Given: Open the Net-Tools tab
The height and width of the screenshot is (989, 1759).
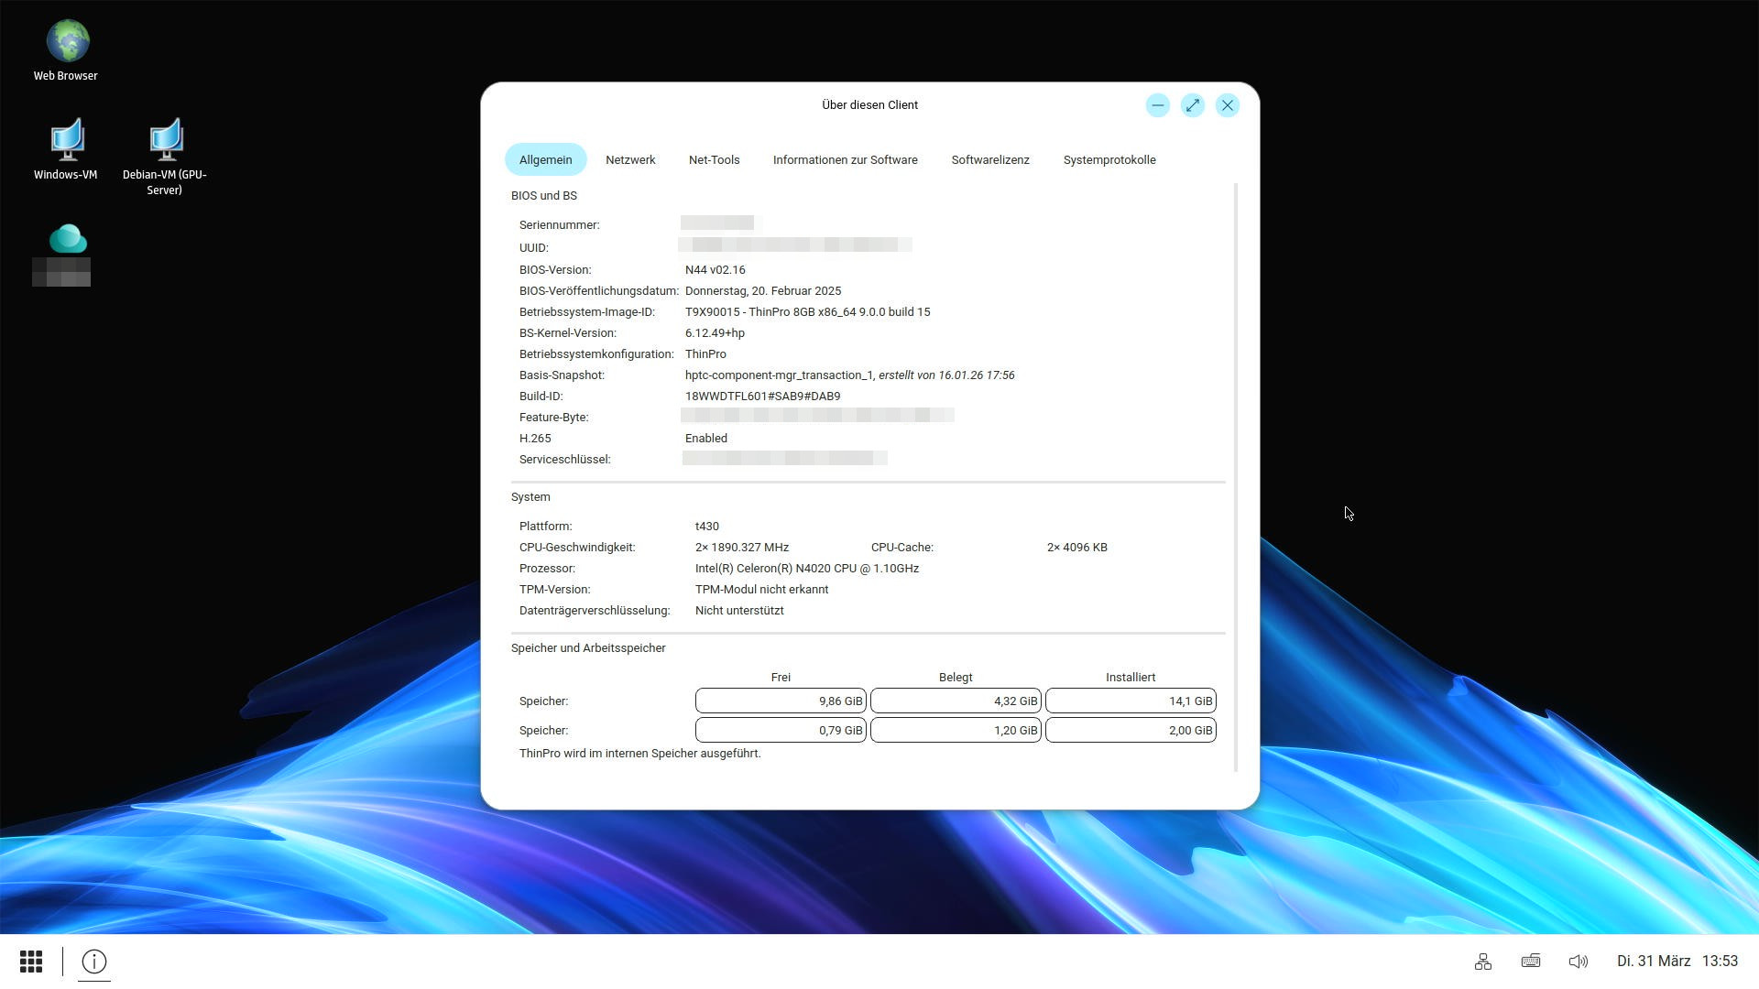Looking at the screenshot, I should 714,159.
